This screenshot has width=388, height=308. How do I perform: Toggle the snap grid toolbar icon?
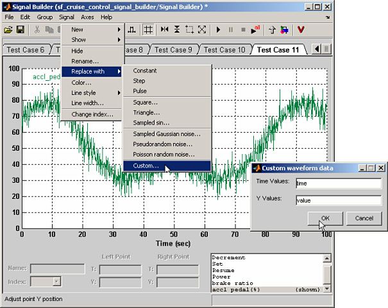[148, 30]
